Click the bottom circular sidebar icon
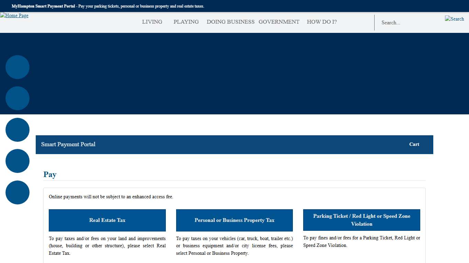Screen dimensions: 469x263 18,192
